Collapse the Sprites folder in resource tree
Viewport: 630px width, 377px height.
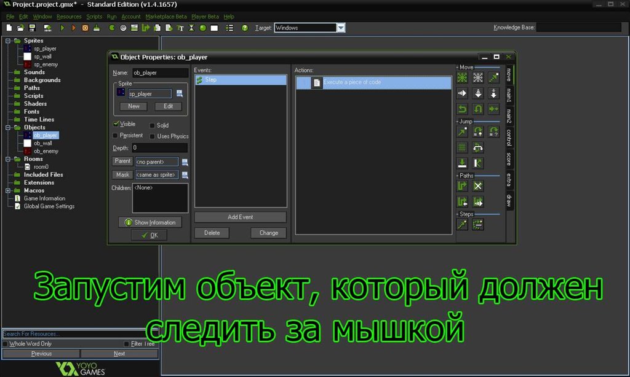click(x=7, y=41)
